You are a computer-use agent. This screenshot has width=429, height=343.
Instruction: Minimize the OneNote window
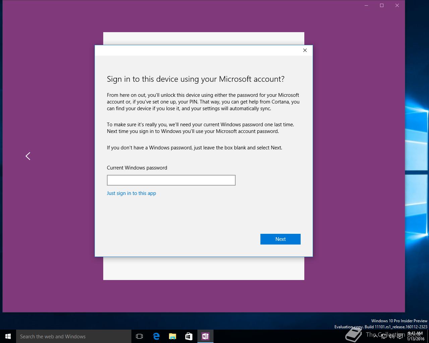click(x=366, y=5)
